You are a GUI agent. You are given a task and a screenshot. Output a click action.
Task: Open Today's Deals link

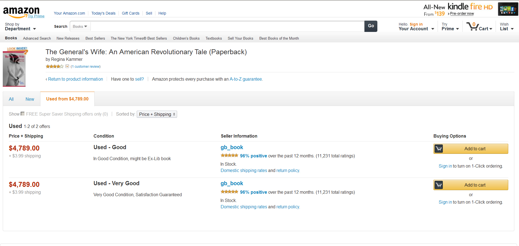[x=103, y=13]
